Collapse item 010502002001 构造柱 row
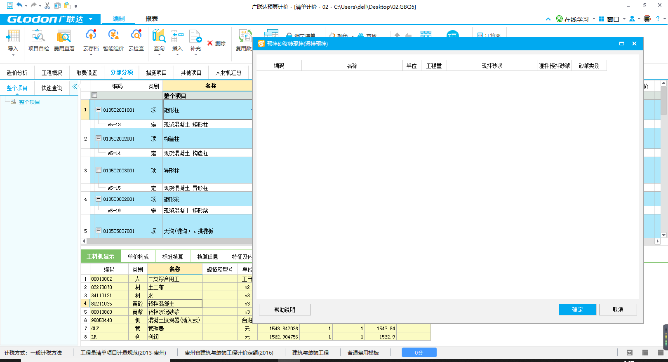668x362 pixels. click(x=98, y=138)
